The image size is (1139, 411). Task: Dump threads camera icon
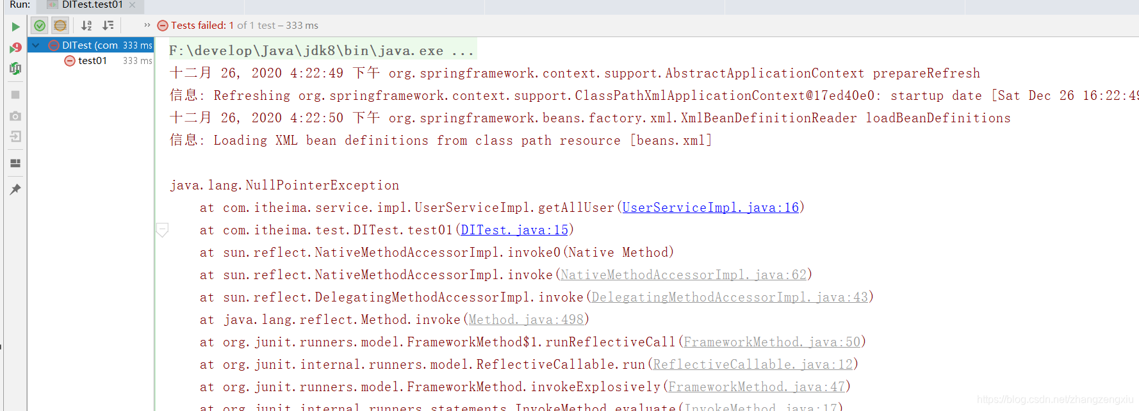(x=15, y=116)
